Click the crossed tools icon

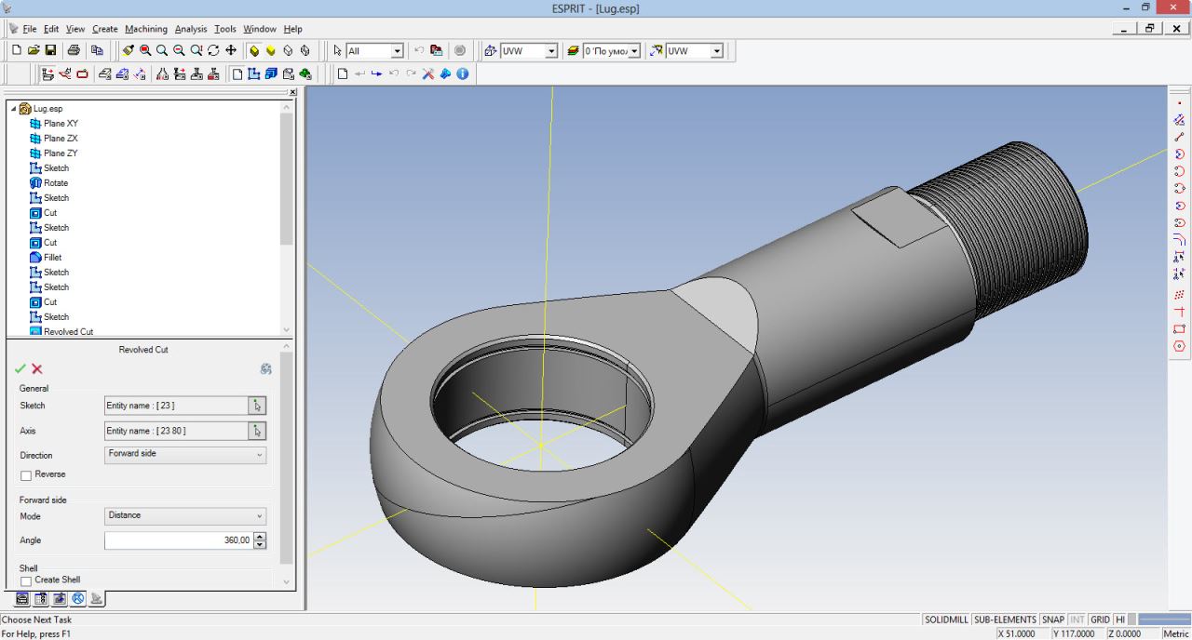click(427, 73)
